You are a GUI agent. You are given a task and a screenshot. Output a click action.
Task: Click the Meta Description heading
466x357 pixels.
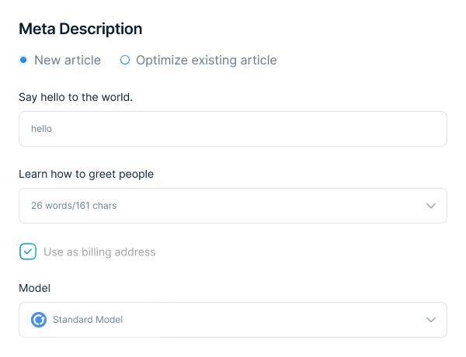pyautogui.click(x=80, y=29)
